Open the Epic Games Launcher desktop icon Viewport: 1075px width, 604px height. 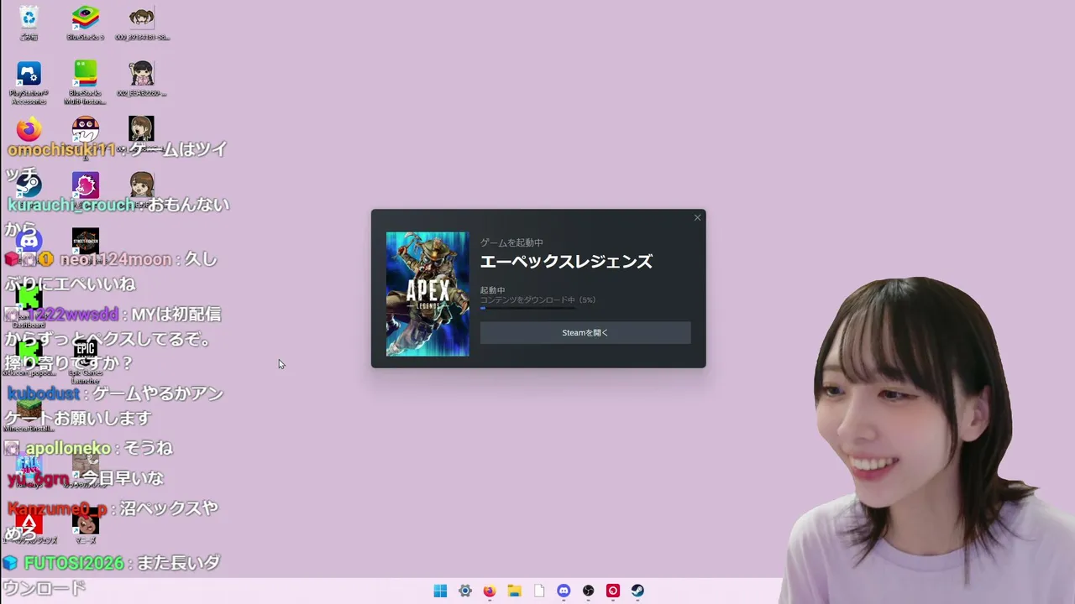click(x=85, y=359)
